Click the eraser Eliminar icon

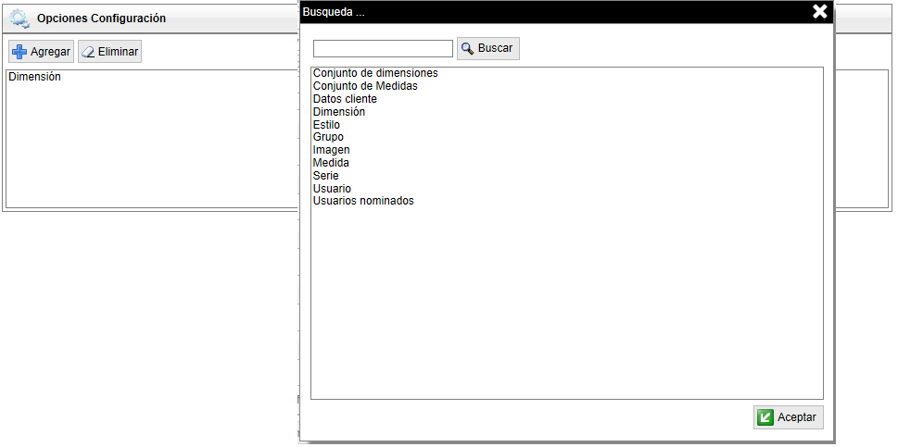89,52
